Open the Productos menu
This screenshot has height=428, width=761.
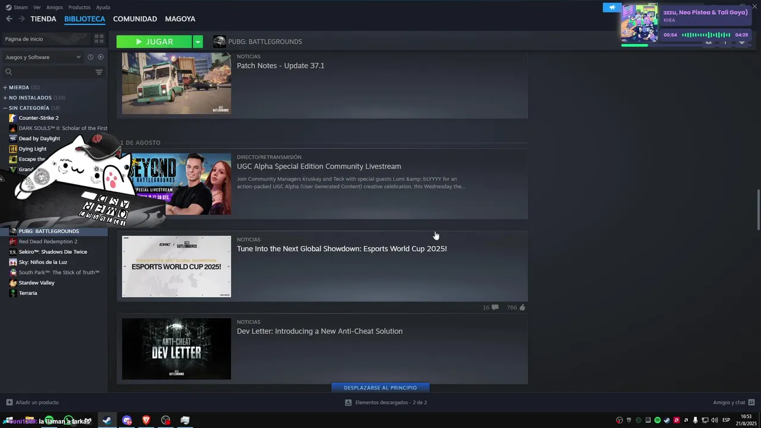80,7
